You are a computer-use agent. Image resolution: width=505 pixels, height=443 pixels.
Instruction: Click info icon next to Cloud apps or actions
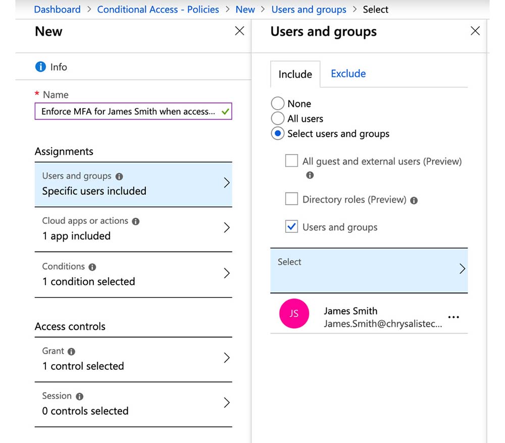135,221
